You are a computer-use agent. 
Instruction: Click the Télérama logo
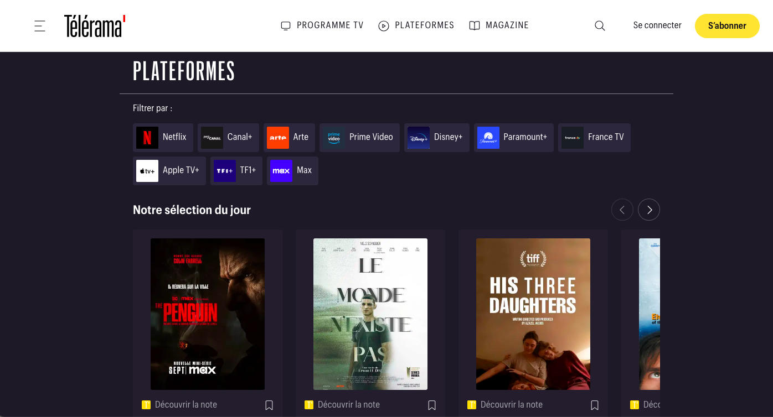click(95, 26)
